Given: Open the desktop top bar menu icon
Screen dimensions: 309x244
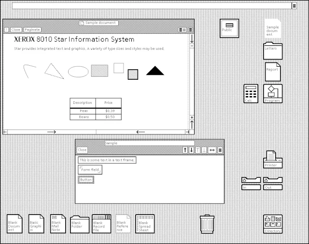Looking at the screenshot, I should click(x=294, y=6).
